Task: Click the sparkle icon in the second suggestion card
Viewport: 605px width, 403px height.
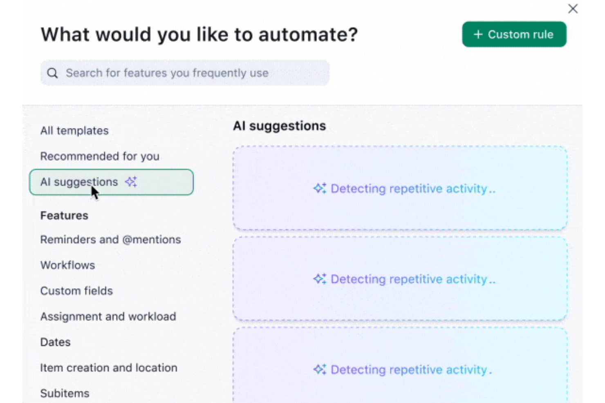Action: point(320,279)
